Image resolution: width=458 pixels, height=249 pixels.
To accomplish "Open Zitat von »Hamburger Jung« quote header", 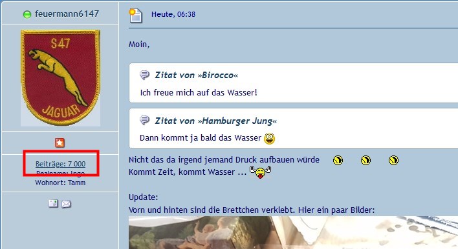I will [x=215, y=121].
